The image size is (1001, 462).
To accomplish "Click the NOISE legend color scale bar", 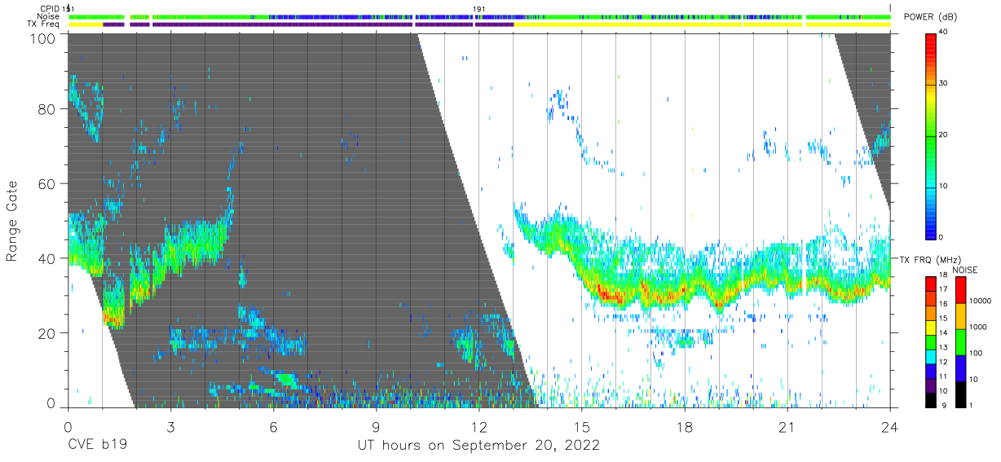I will pyautogui.click(x=959, y=341).
